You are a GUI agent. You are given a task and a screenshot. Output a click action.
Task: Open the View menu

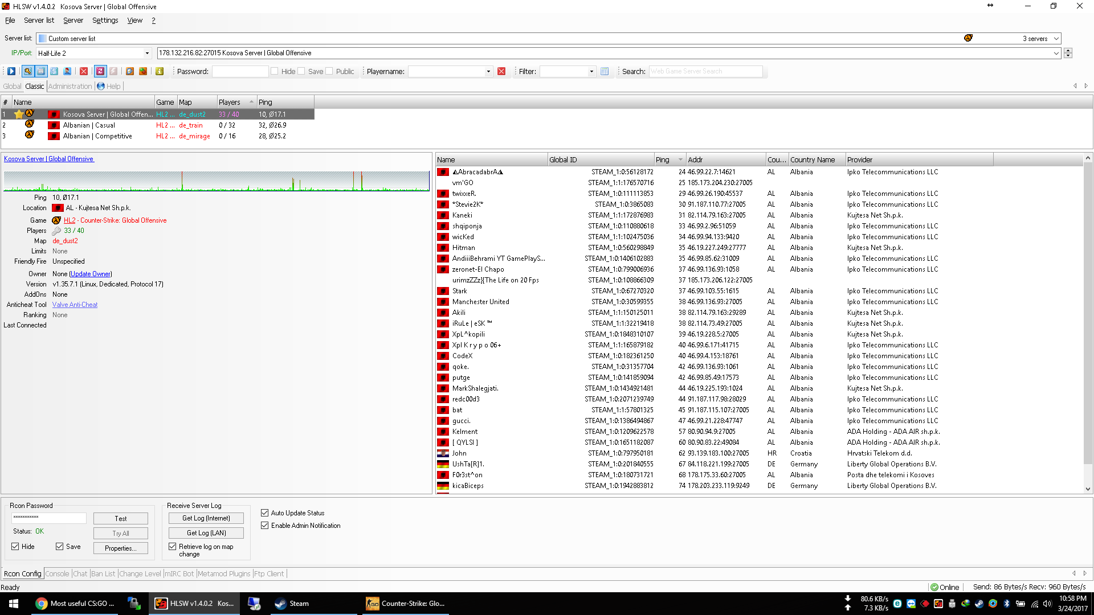tap(135, 20)
